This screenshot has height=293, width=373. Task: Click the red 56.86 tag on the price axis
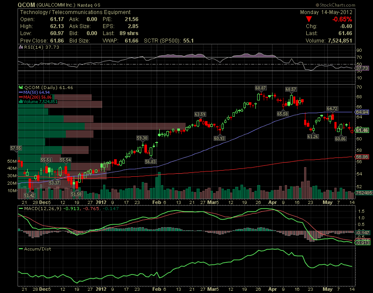click(362, 157)
